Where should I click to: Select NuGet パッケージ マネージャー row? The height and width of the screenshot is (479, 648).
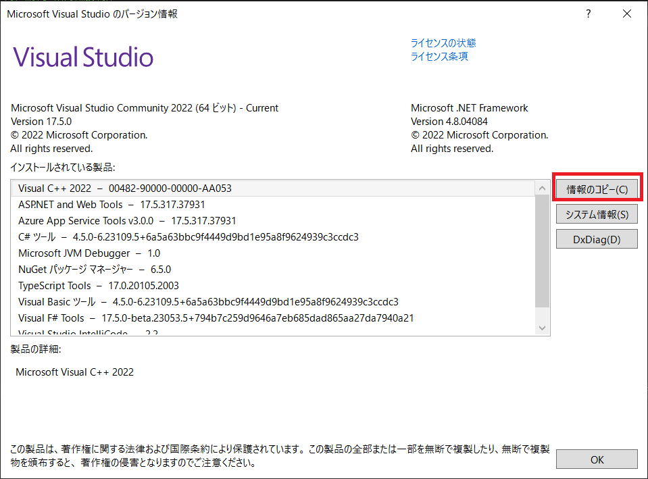(x=273, y=270)
